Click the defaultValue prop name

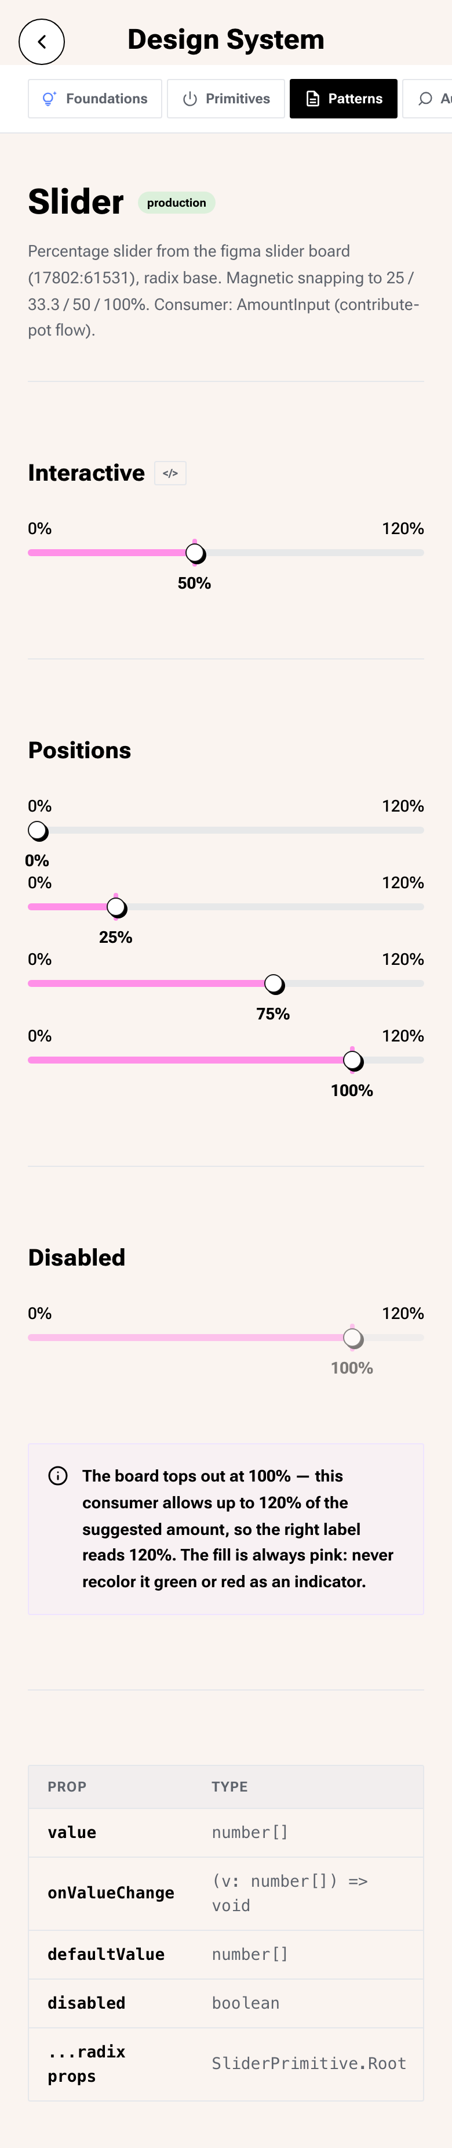(x=105, y=1954)
